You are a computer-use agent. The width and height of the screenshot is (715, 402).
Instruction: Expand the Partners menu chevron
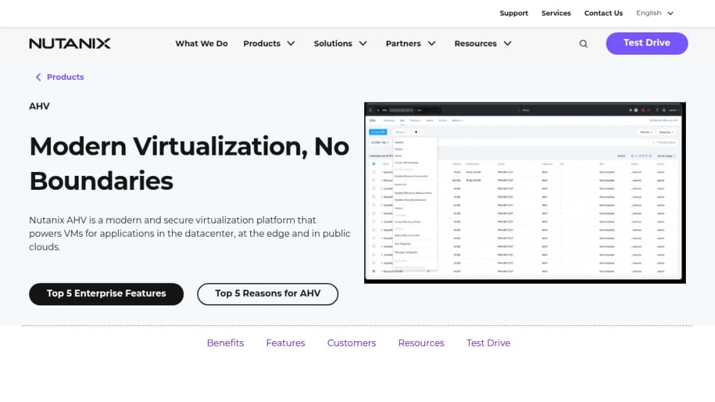pos(432,43)
